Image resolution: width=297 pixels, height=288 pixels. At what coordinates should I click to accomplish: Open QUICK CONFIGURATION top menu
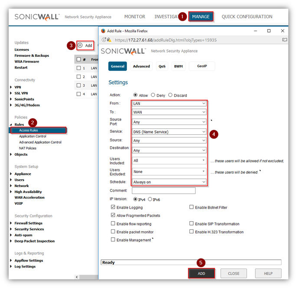247,16
